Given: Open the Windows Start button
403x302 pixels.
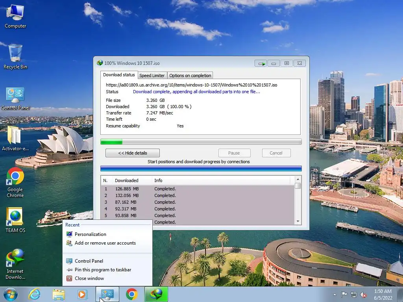Looking at the screenshot, I should 11,294.
